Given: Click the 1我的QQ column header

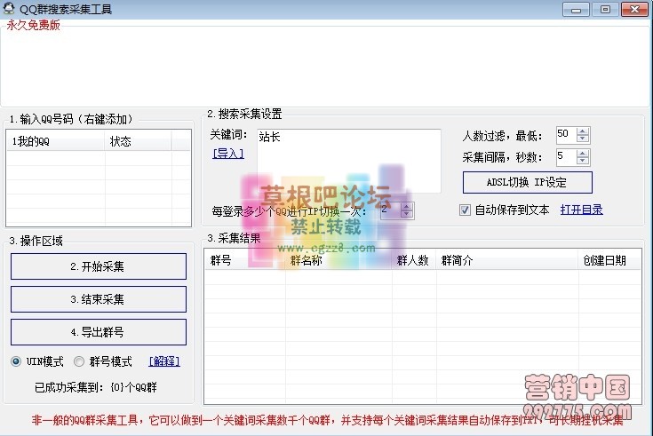Looking at the screenshot, I should click(x=56, y=141).
